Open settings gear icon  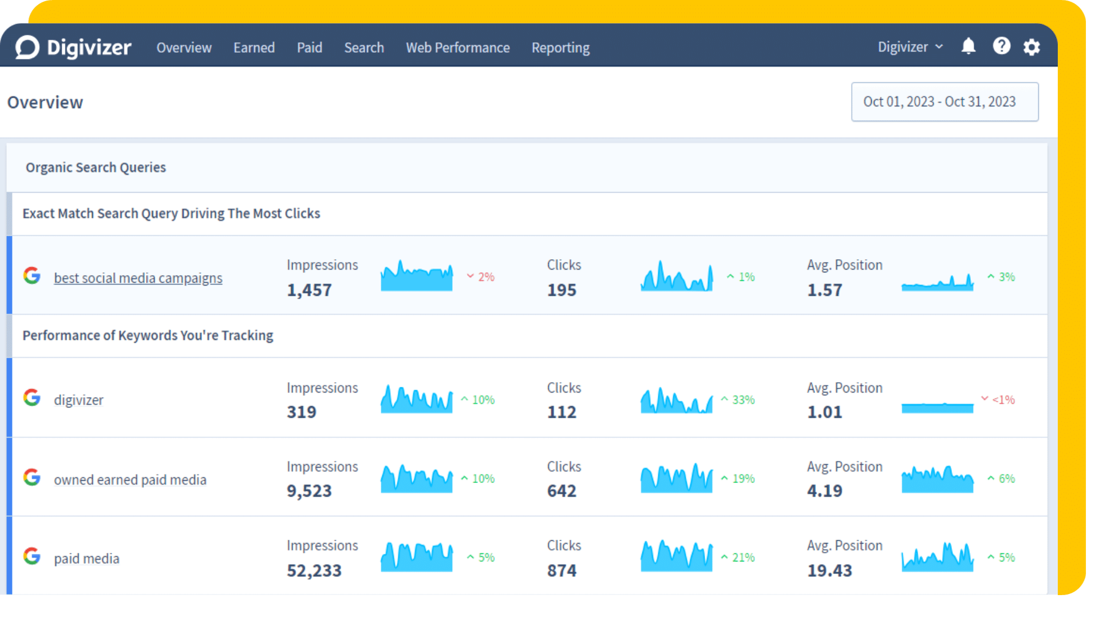click(x=1031, y=47)
